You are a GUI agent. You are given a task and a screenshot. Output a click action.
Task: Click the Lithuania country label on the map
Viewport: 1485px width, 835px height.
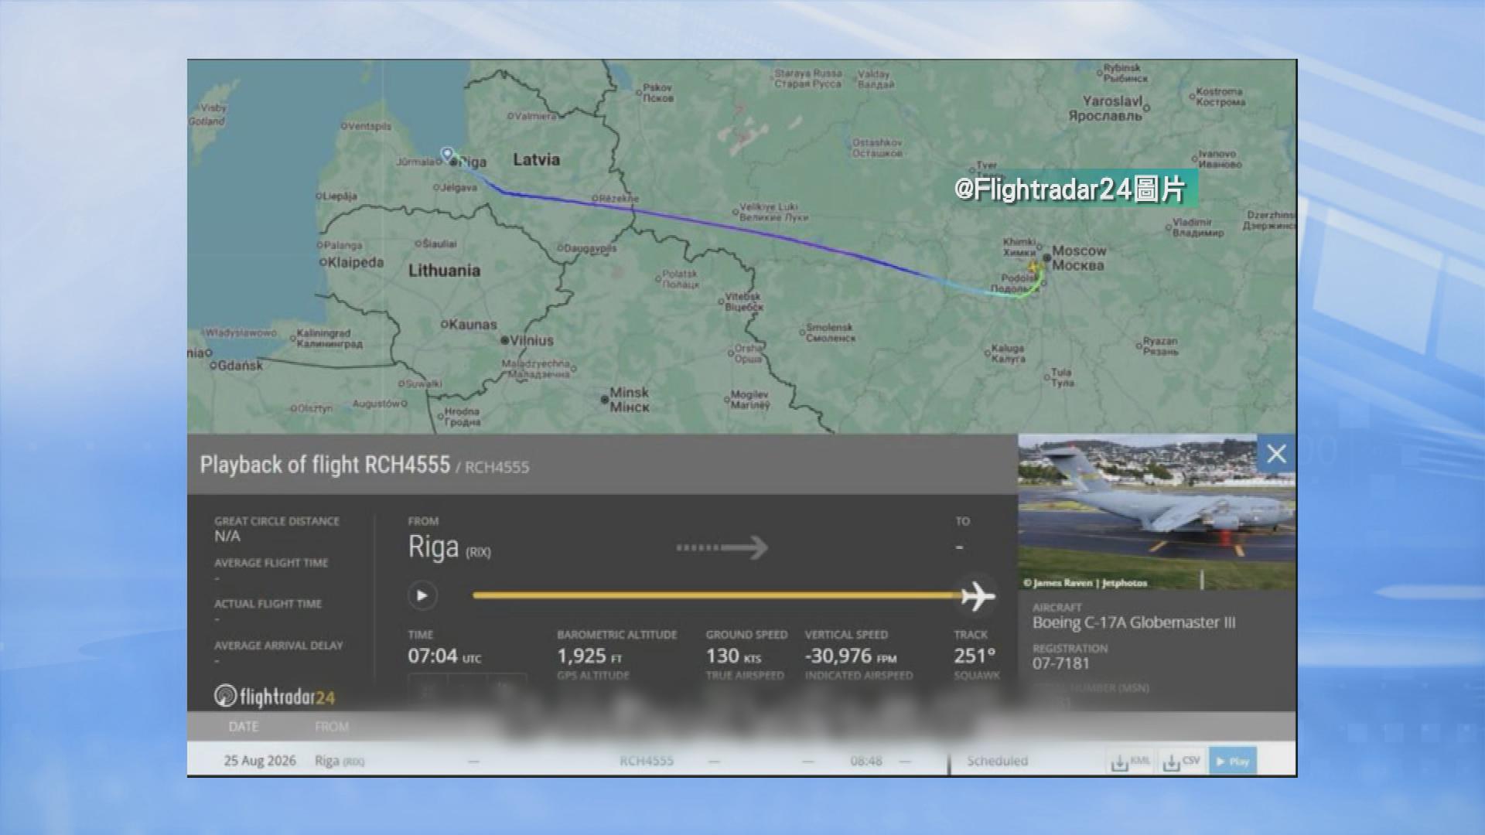click(x=445, y=271)
